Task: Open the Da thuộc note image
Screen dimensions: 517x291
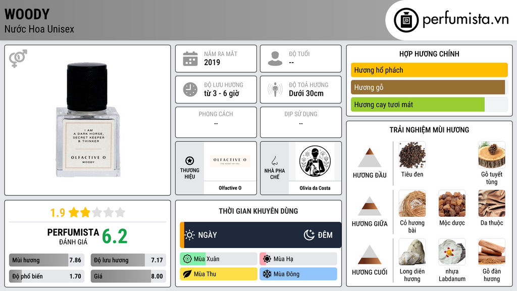Action: tap(492, 203)
